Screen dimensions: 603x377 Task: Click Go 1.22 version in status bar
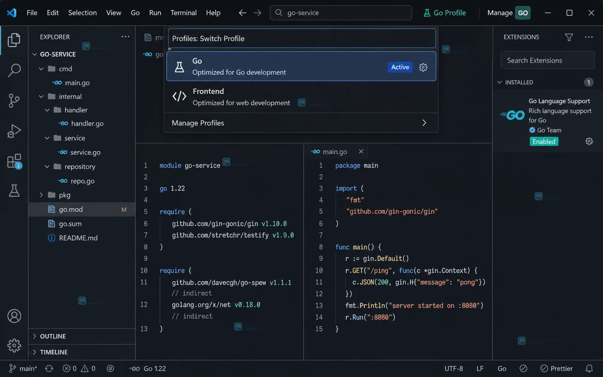pyautogui.click(x=147, y=369)
